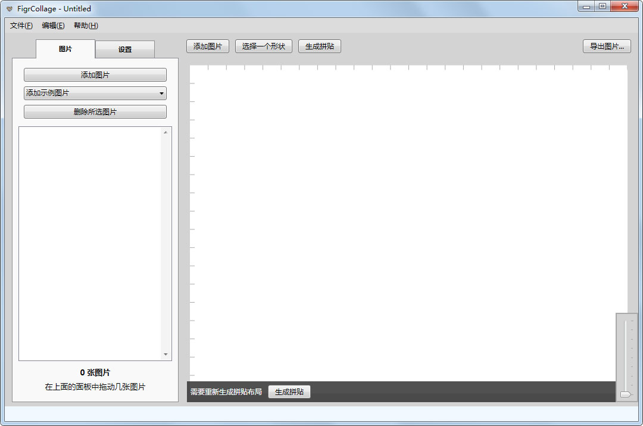Viewport: 643px width, 426px height.
Task: Switch to the 图片 tab
Action: pyautogui.click(x=65, y=49)
